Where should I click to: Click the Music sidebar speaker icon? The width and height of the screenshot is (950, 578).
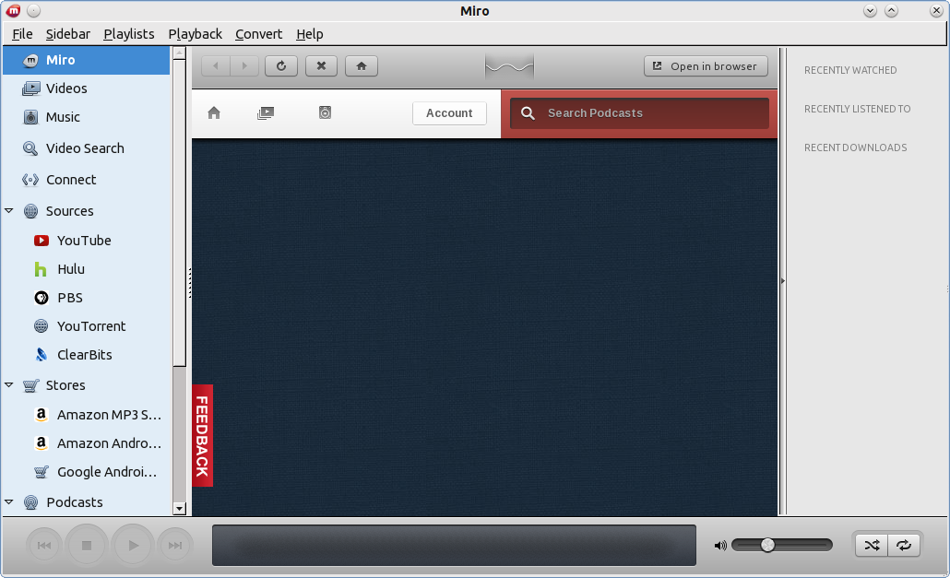pos(30,117)
